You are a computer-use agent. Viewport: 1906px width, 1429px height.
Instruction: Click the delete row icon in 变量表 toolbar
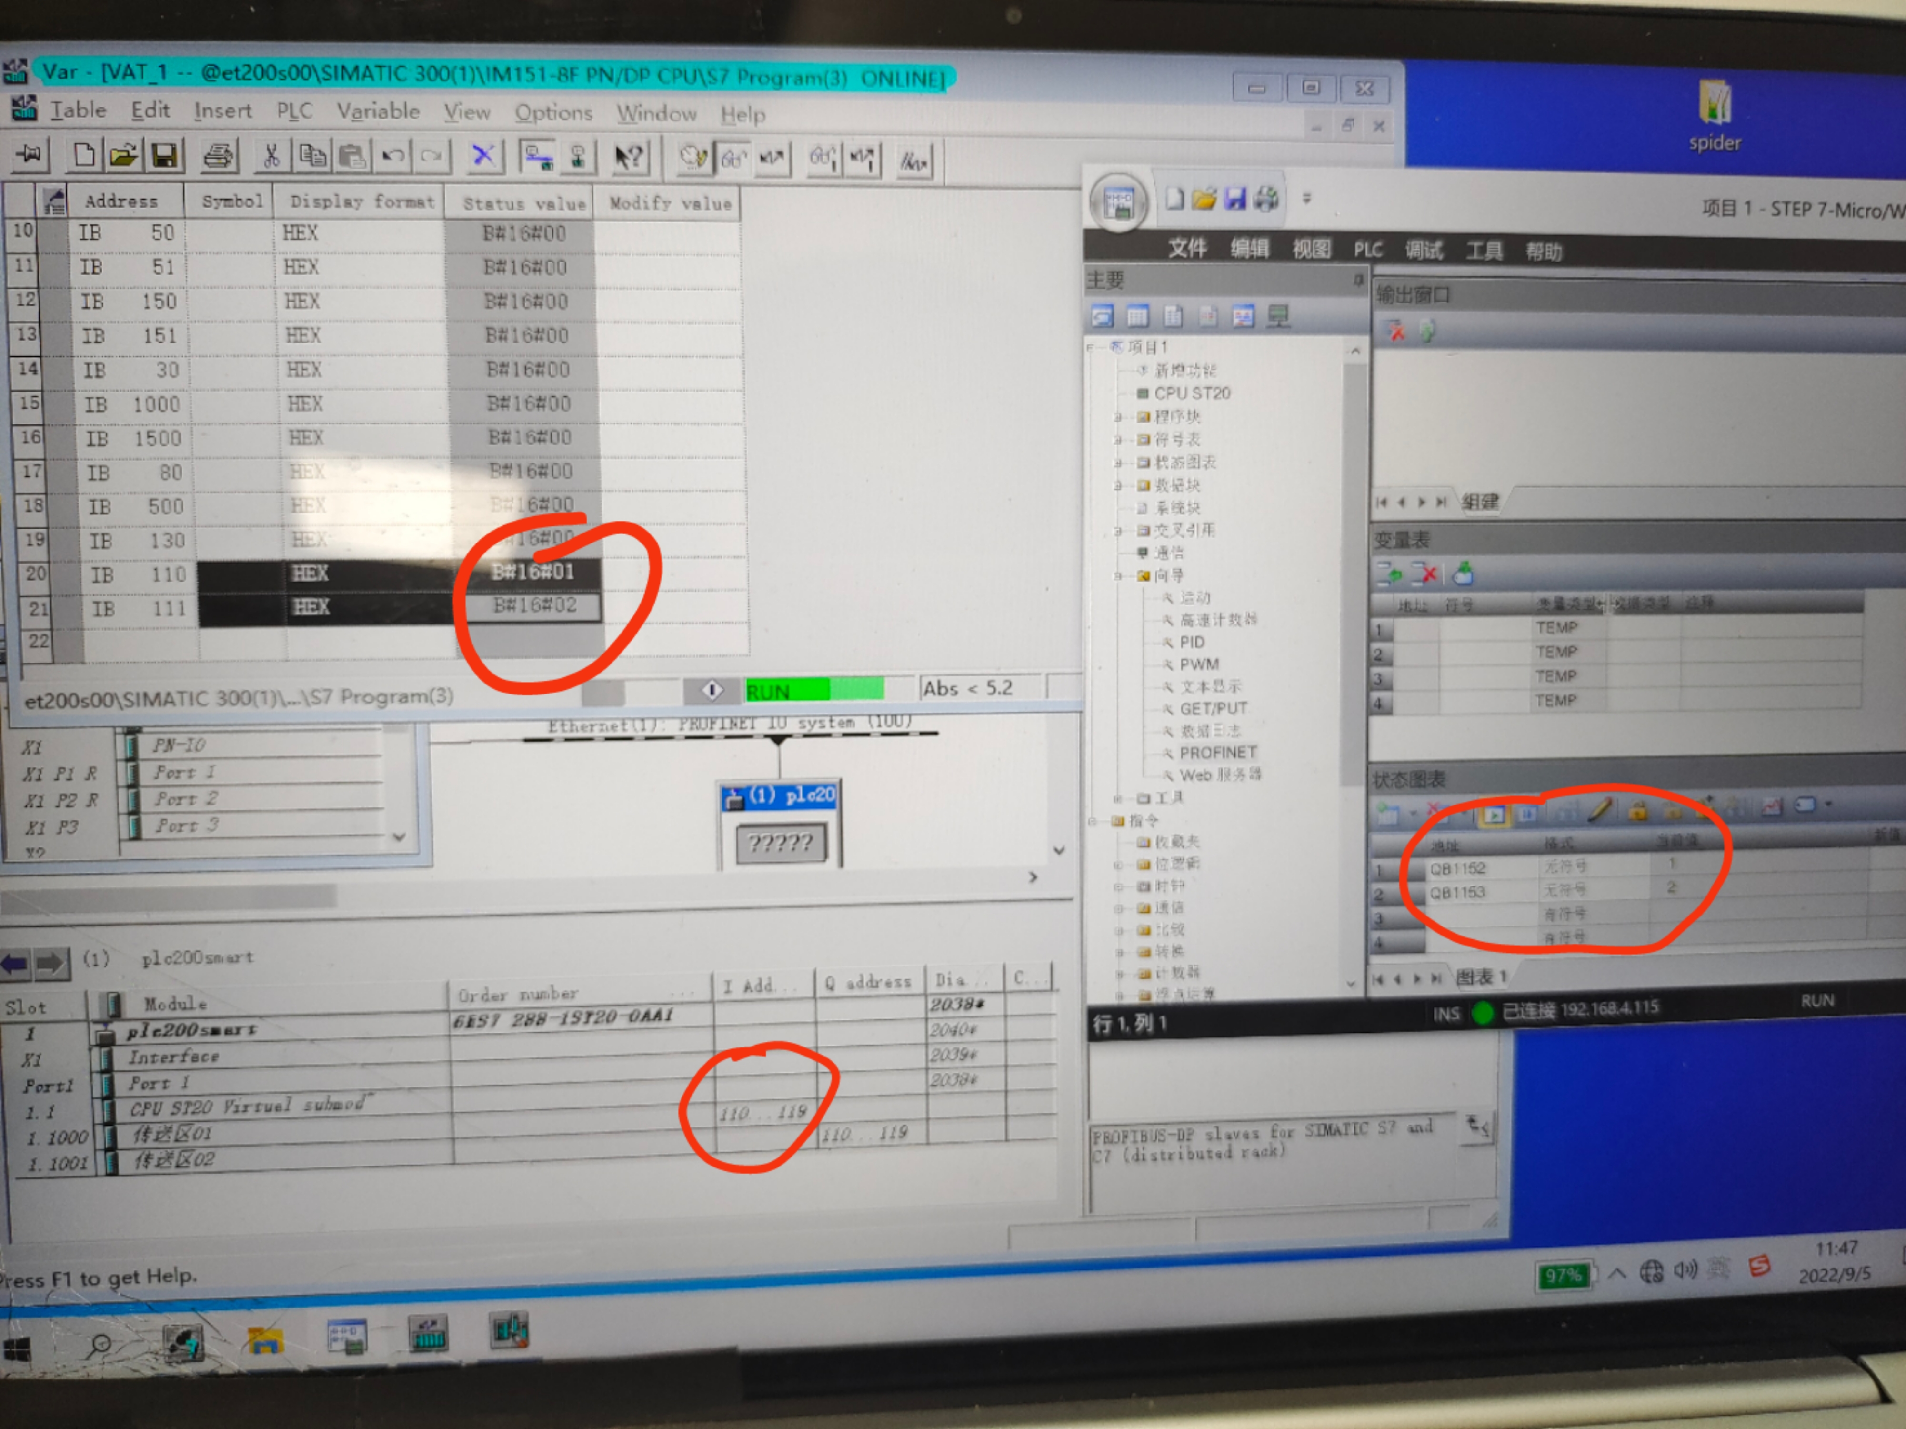point(1425,573)
